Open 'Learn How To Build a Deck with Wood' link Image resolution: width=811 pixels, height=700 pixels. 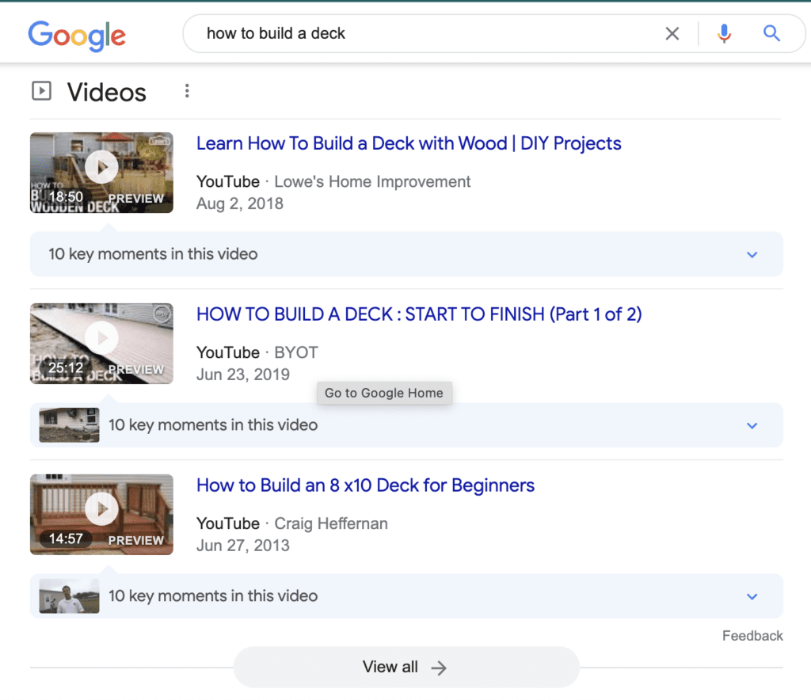coord(409,143)
